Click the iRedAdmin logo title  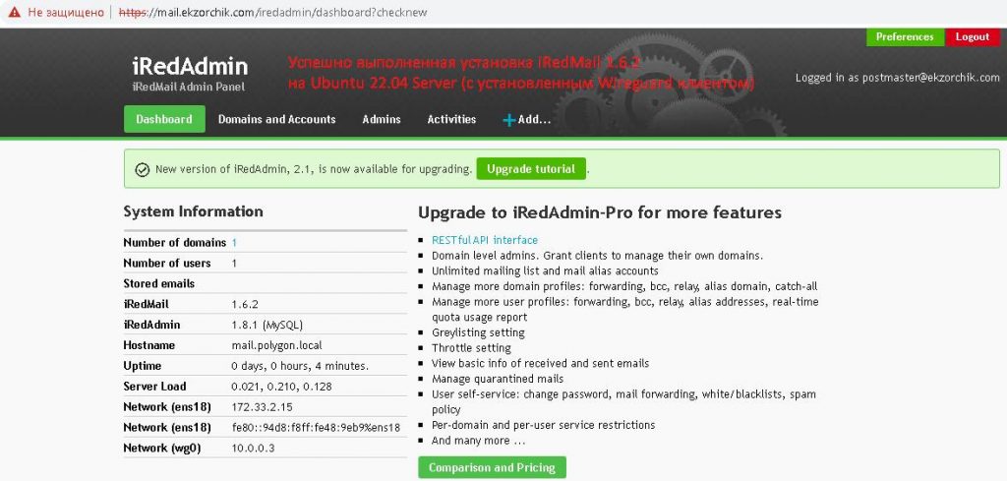click(x=190, y=67)
